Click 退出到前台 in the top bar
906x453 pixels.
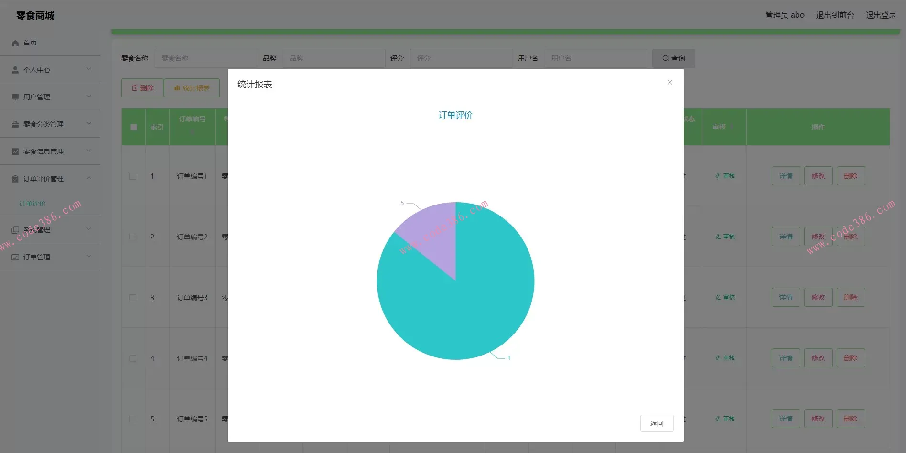click(x=835, y=15)
